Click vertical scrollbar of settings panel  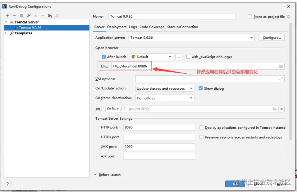291,82
